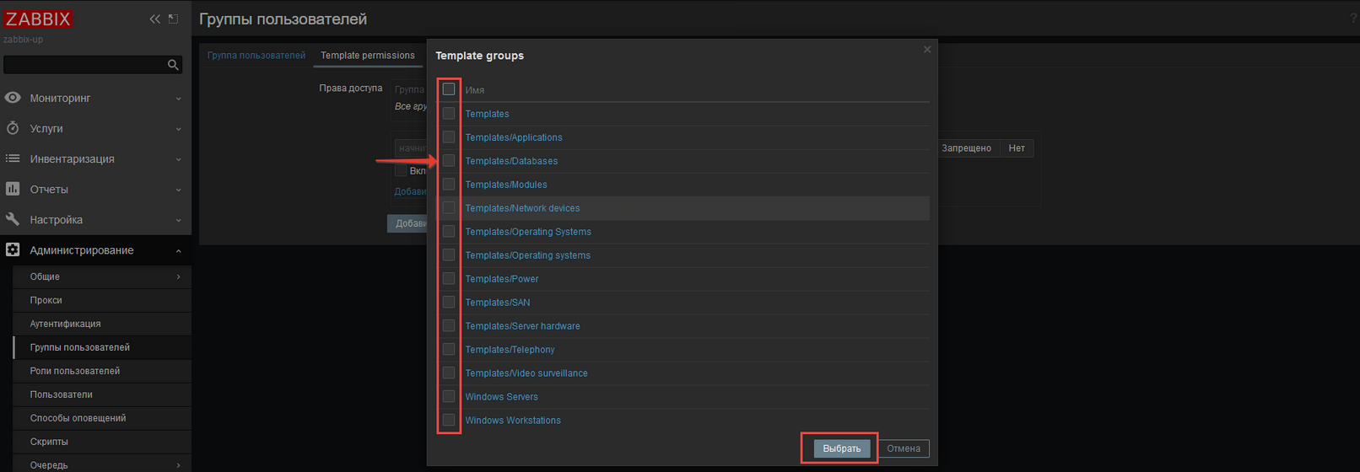Click the sidebar hide (kiosk) icon
The width and height of the screenshot is (1360, 472).
point(173,19)
